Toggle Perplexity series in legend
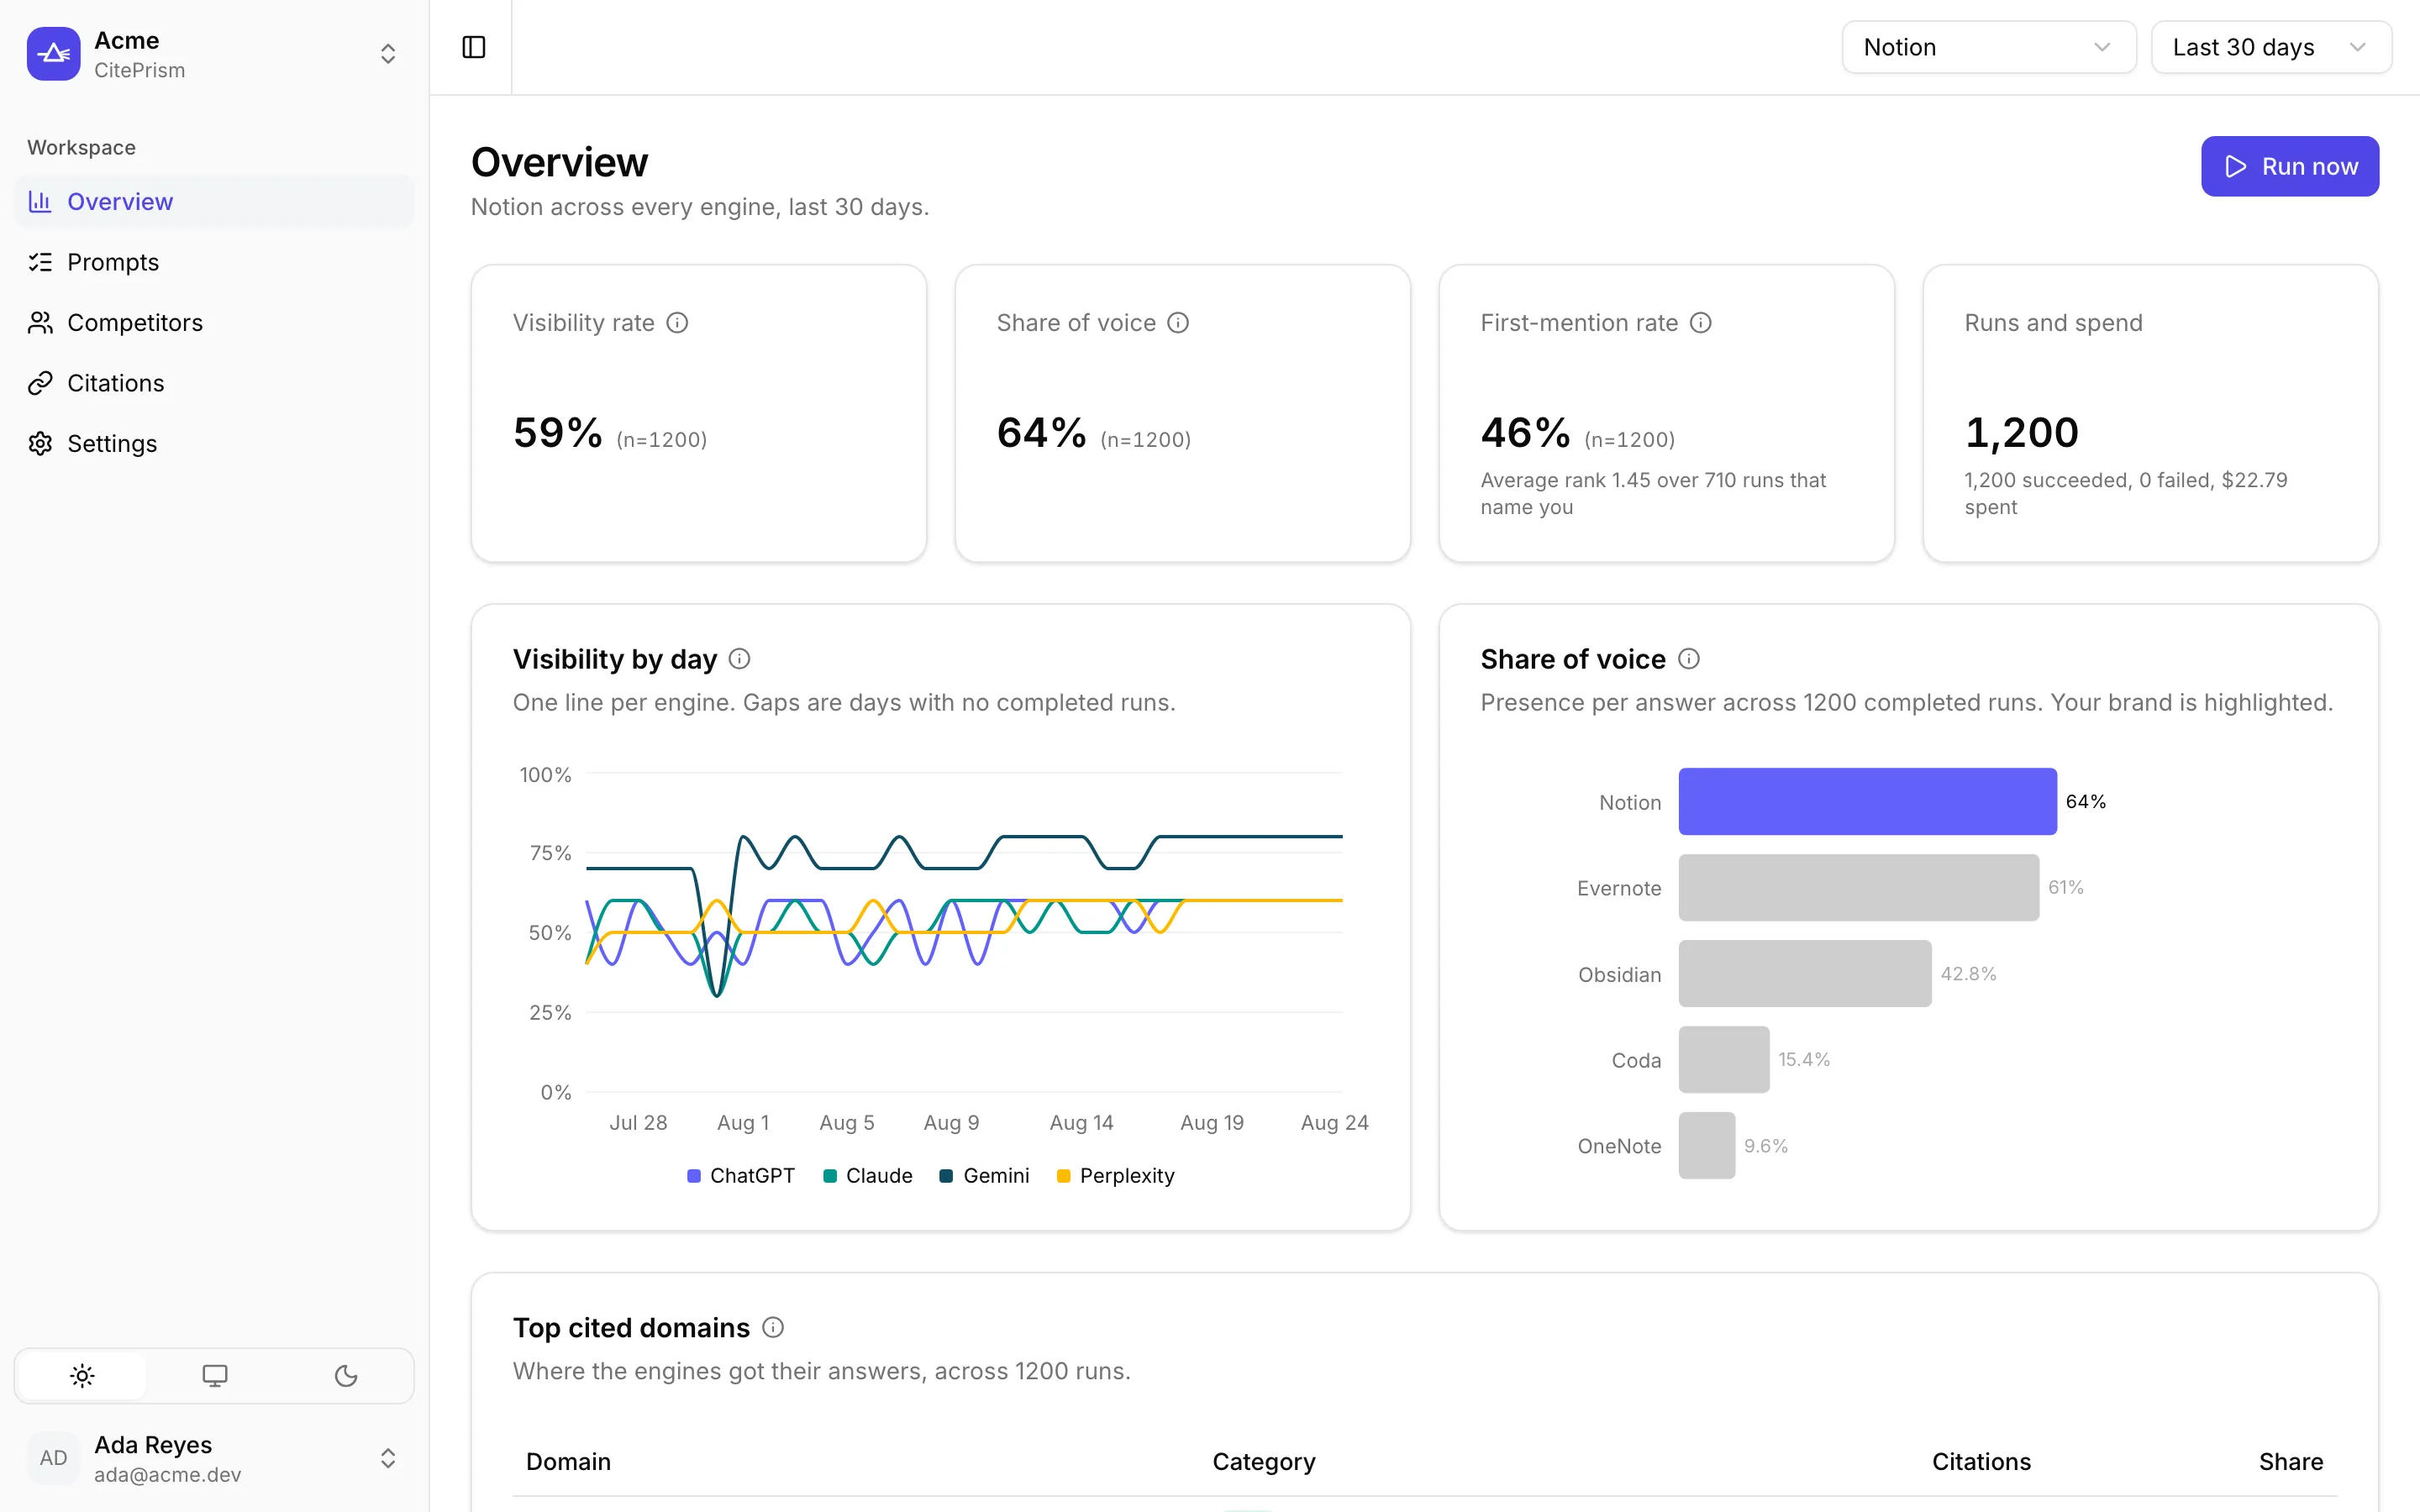Viewport: 2420px width, 1512px height. [1116, 1176]
